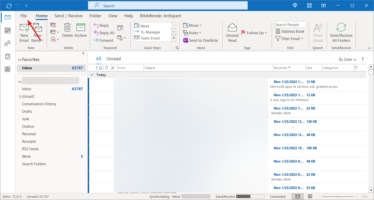Open Ribbon Display Options icon
374x200 pixels.
coord(324,5)
